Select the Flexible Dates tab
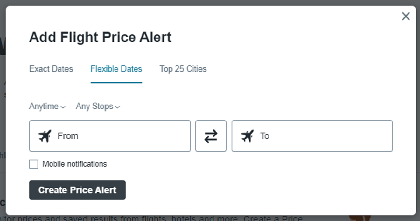 click(116, 69)
